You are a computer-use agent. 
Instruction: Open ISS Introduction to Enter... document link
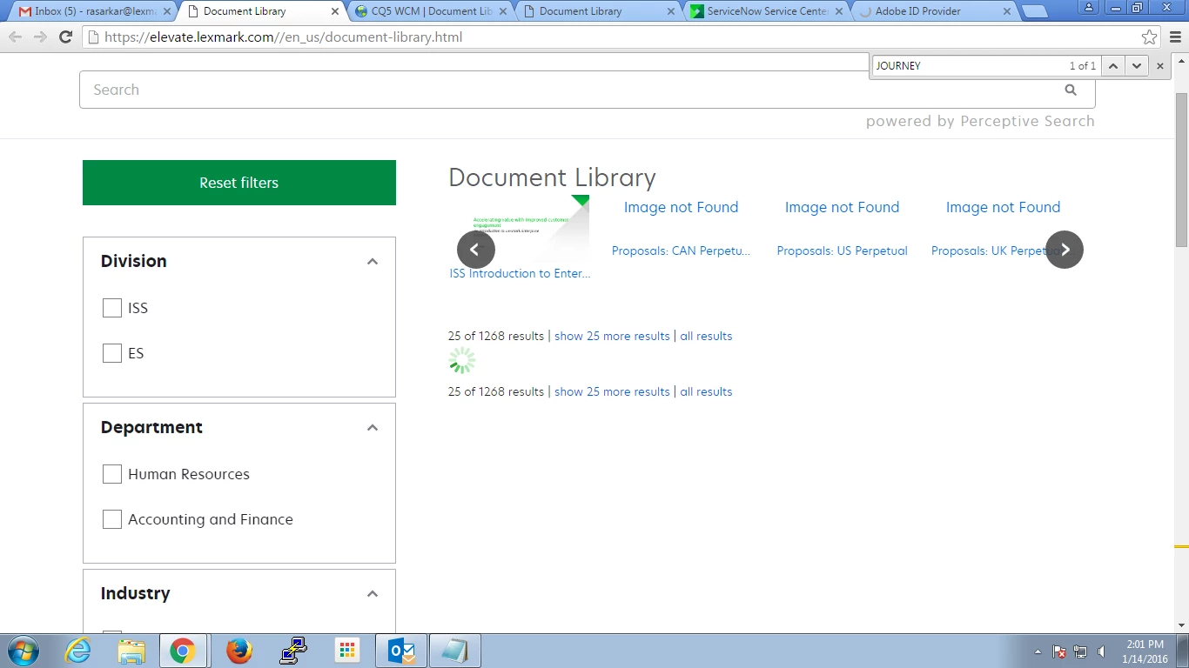[520, 273]
